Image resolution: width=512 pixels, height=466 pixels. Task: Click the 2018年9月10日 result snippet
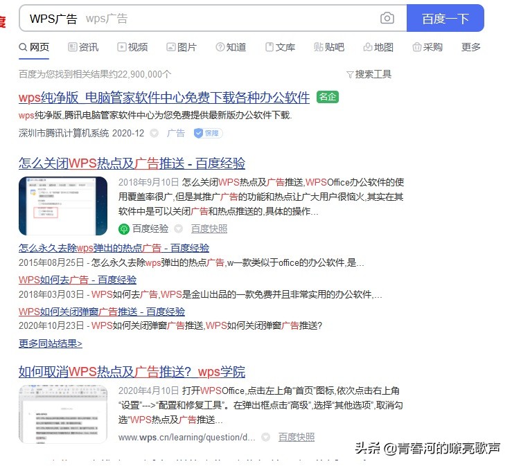coord(261,197)
